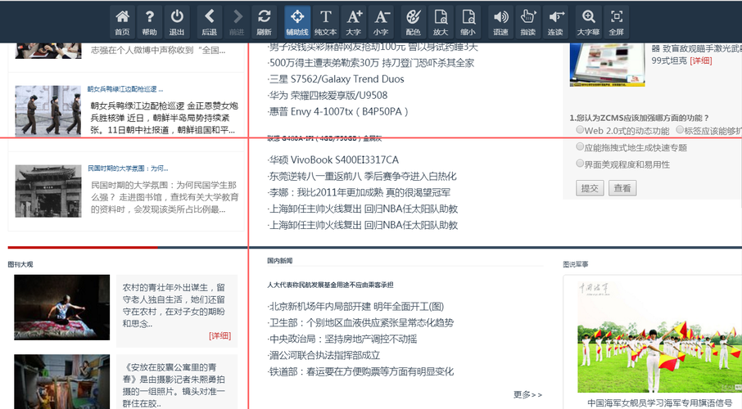Select the 应能拖拽式地生成快速专题 radio option
Image resolution: width=742 pixels, height=409 pixels.
(580, 146)
